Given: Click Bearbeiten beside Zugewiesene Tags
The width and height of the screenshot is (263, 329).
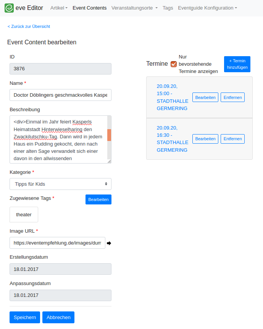Looking at the screenshot, I should [x=98, y=199].
